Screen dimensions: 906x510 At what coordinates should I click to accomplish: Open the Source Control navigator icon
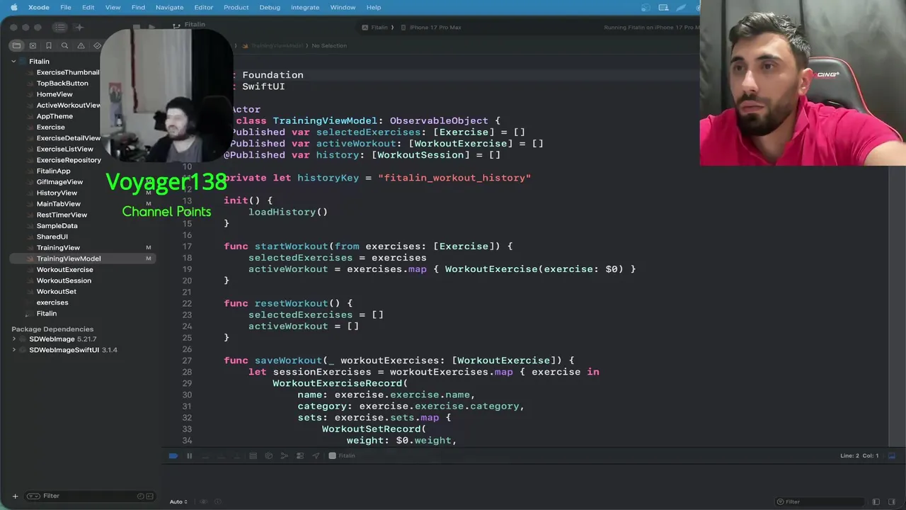coord(33,45)
